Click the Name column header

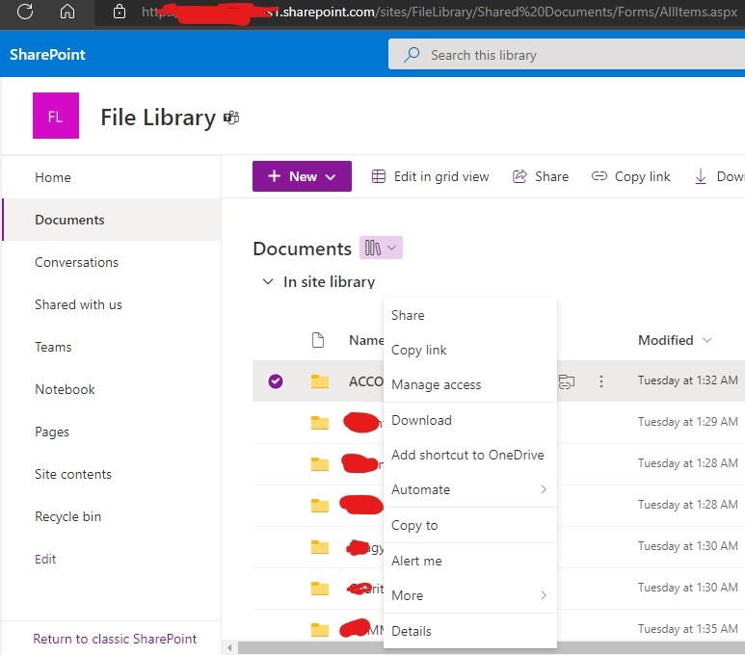pos(366,340)
